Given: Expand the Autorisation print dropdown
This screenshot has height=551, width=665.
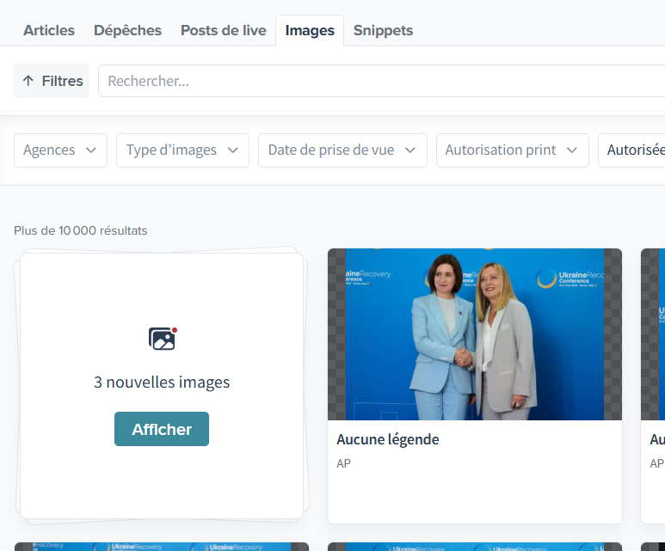Looking at the screenshot, I should [513, 150].
